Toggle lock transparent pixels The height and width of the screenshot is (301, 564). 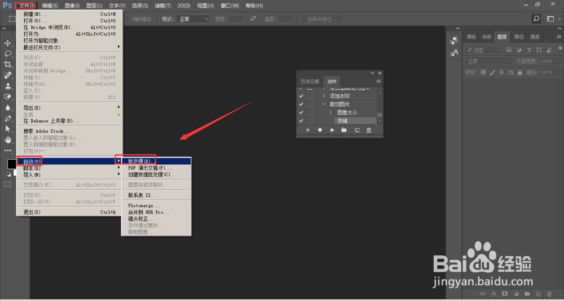click(x=483, y=72)
